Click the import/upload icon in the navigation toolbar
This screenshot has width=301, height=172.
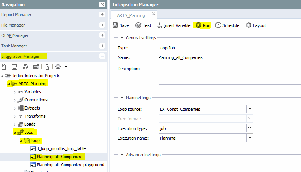47,67
